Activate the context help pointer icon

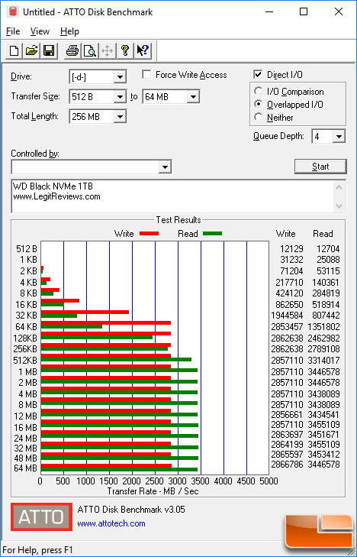[143, 50]
